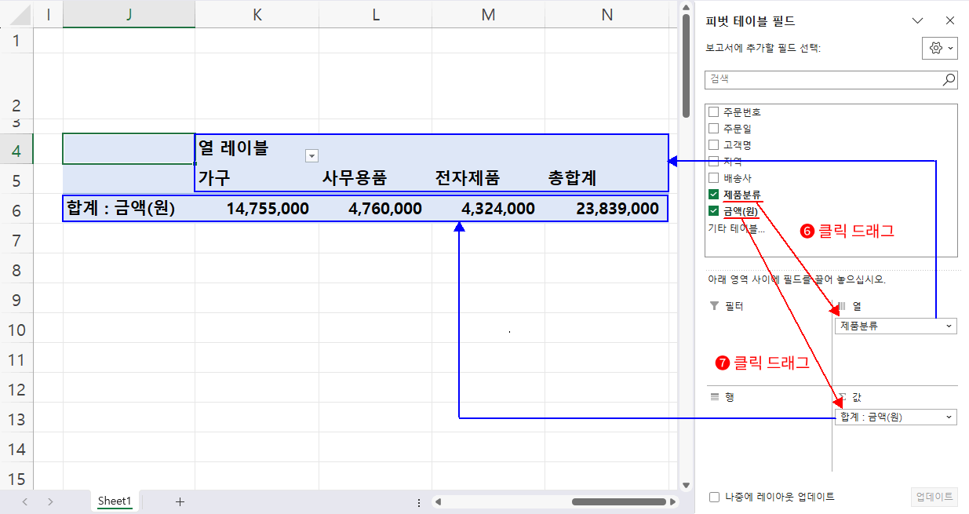
Task: Uncheck the 제품분류 field checkbox
Action: 713,194
